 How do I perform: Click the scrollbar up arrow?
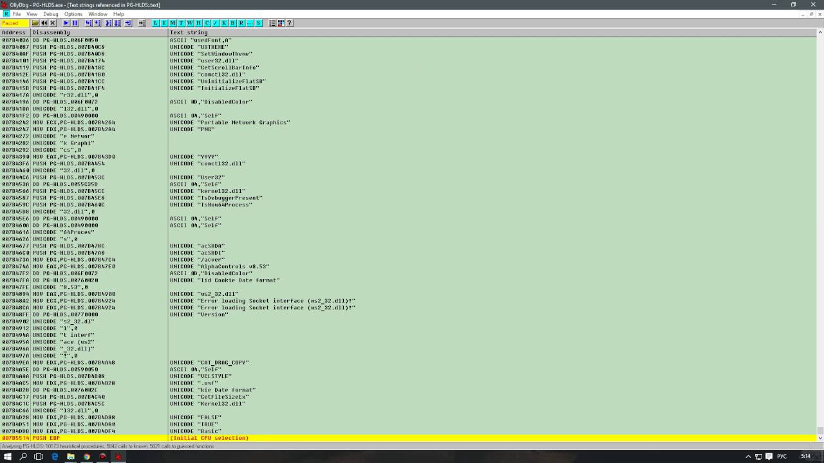(x=820, y=33)
